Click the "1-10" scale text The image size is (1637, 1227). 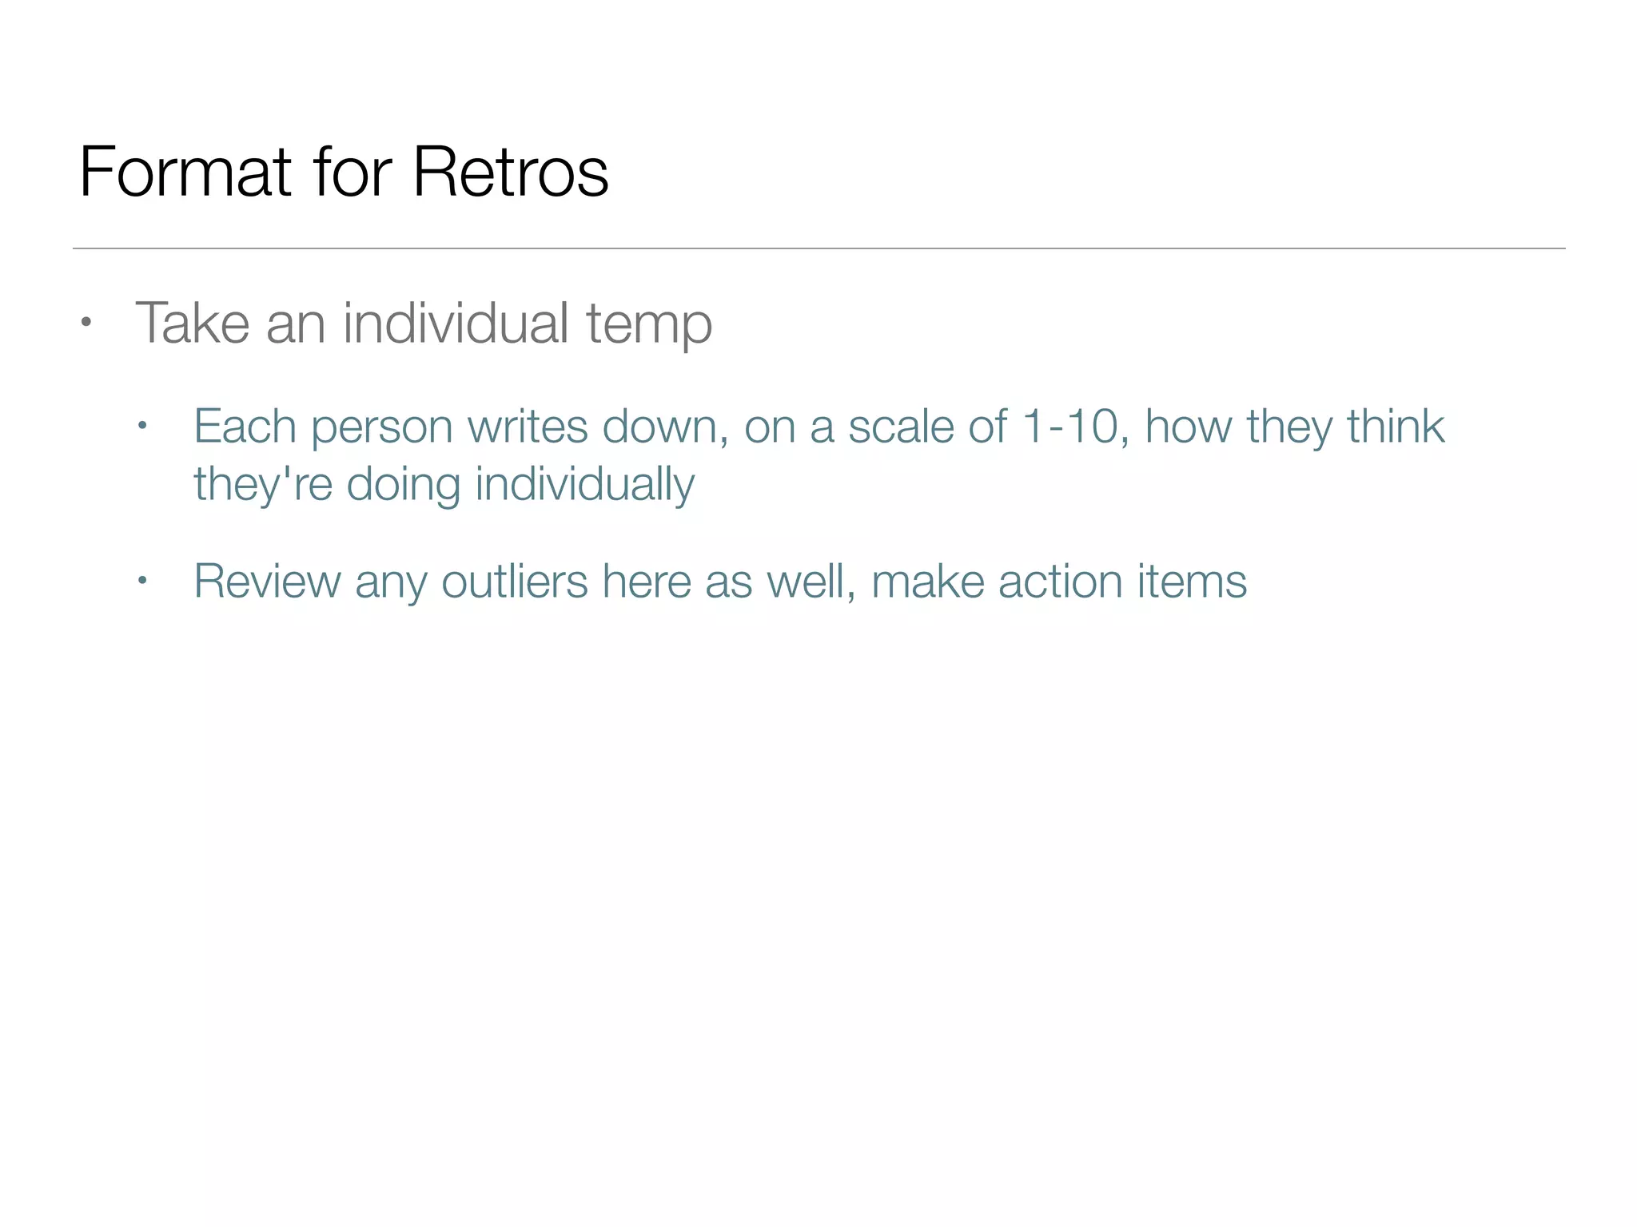1069,426
